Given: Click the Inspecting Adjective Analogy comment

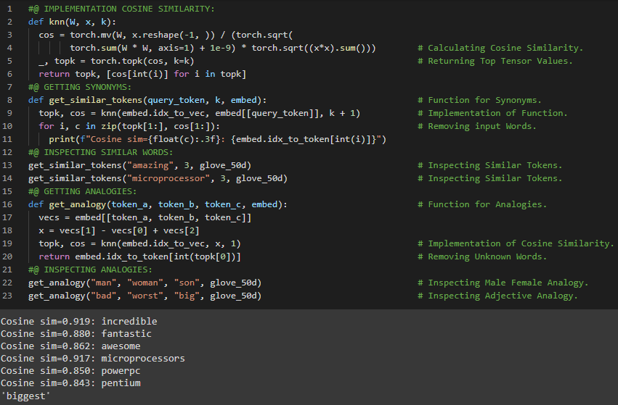Looking at the screenshot, I should pyautogui.click(x=503, y=296).
